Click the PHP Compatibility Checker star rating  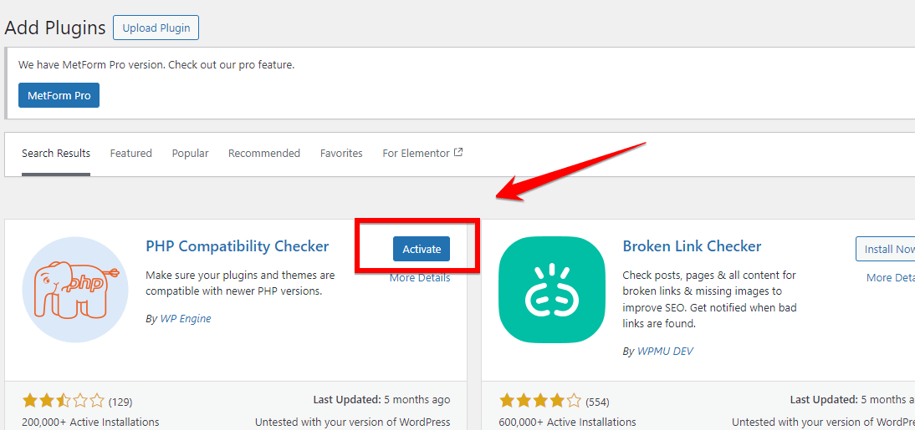pos(64,401)
